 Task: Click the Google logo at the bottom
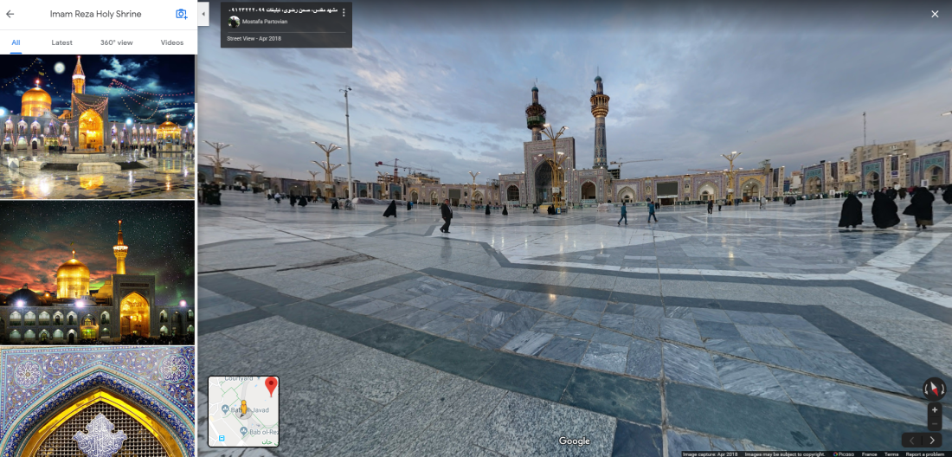point(575,441)
